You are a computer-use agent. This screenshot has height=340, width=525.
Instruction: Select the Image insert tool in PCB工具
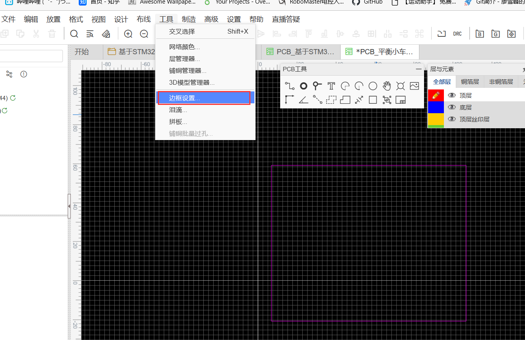[414, 86]
